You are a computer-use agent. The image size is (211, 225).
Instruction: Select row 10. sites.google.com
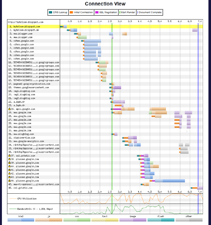[x=105, y=59]
